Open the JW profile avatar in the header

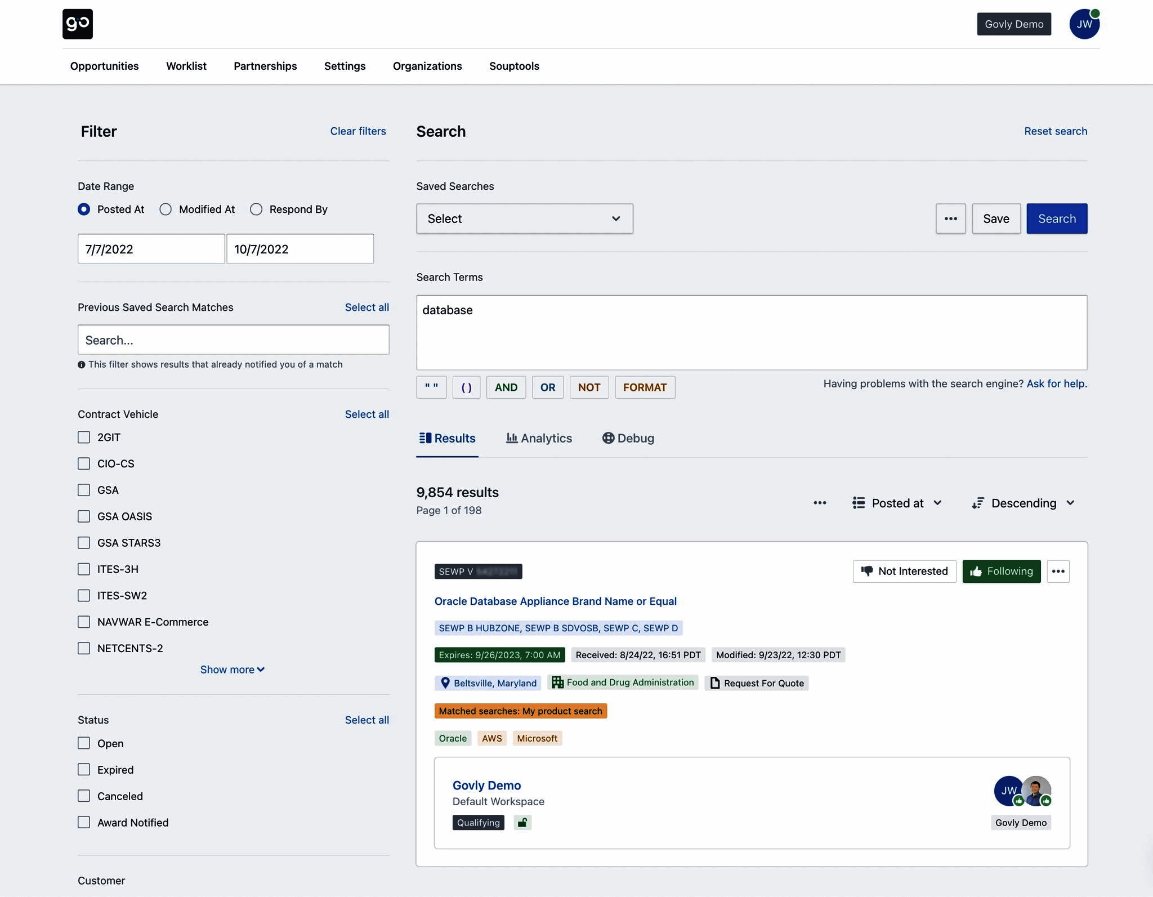pyautogui.click(x=1083, y=24)
